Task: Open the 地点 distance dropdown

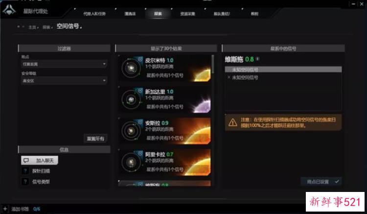Action: click(x=64, y=64)
